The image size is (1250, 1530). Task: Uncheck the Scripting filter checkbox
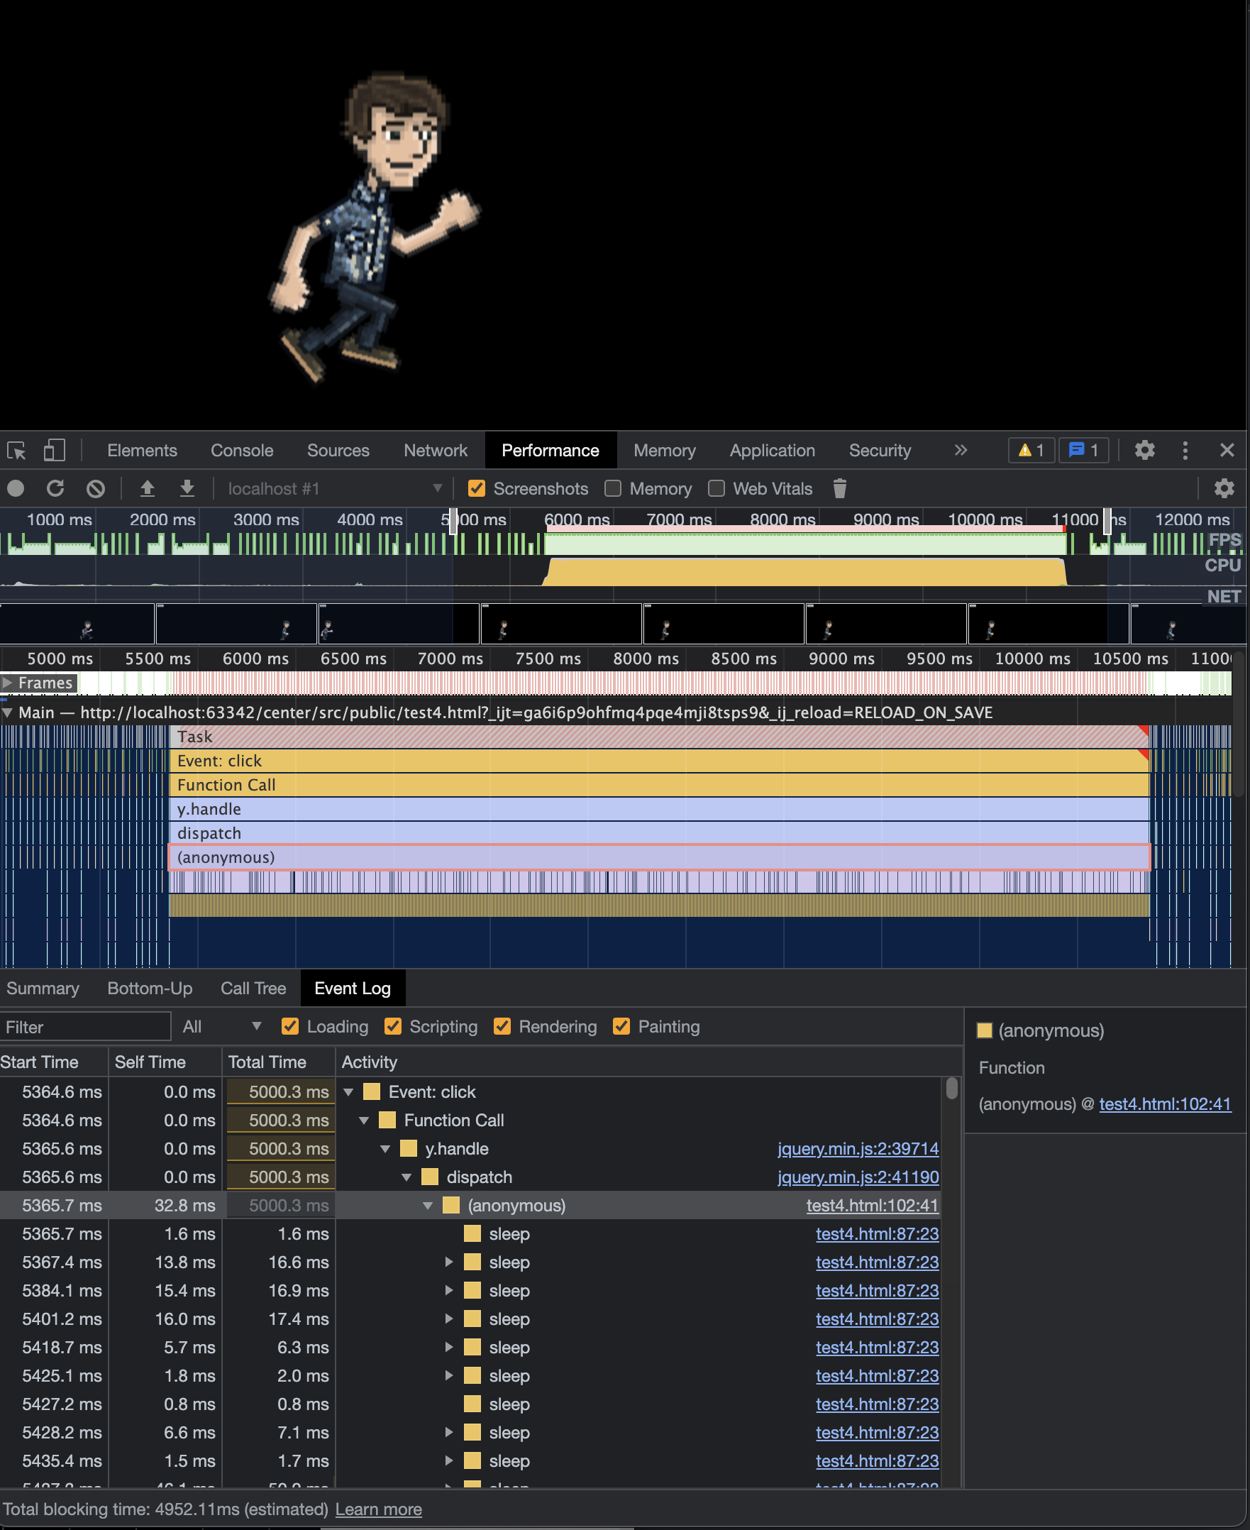point(392,1026)
